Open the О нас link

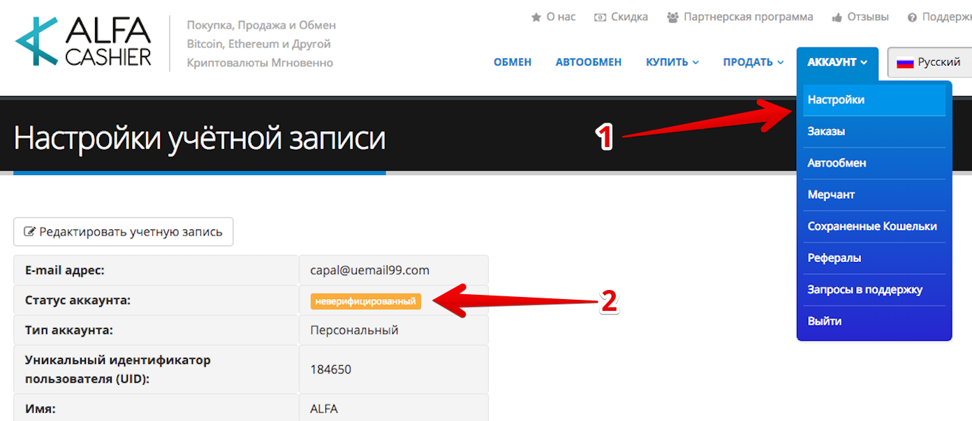coord(561,17)
